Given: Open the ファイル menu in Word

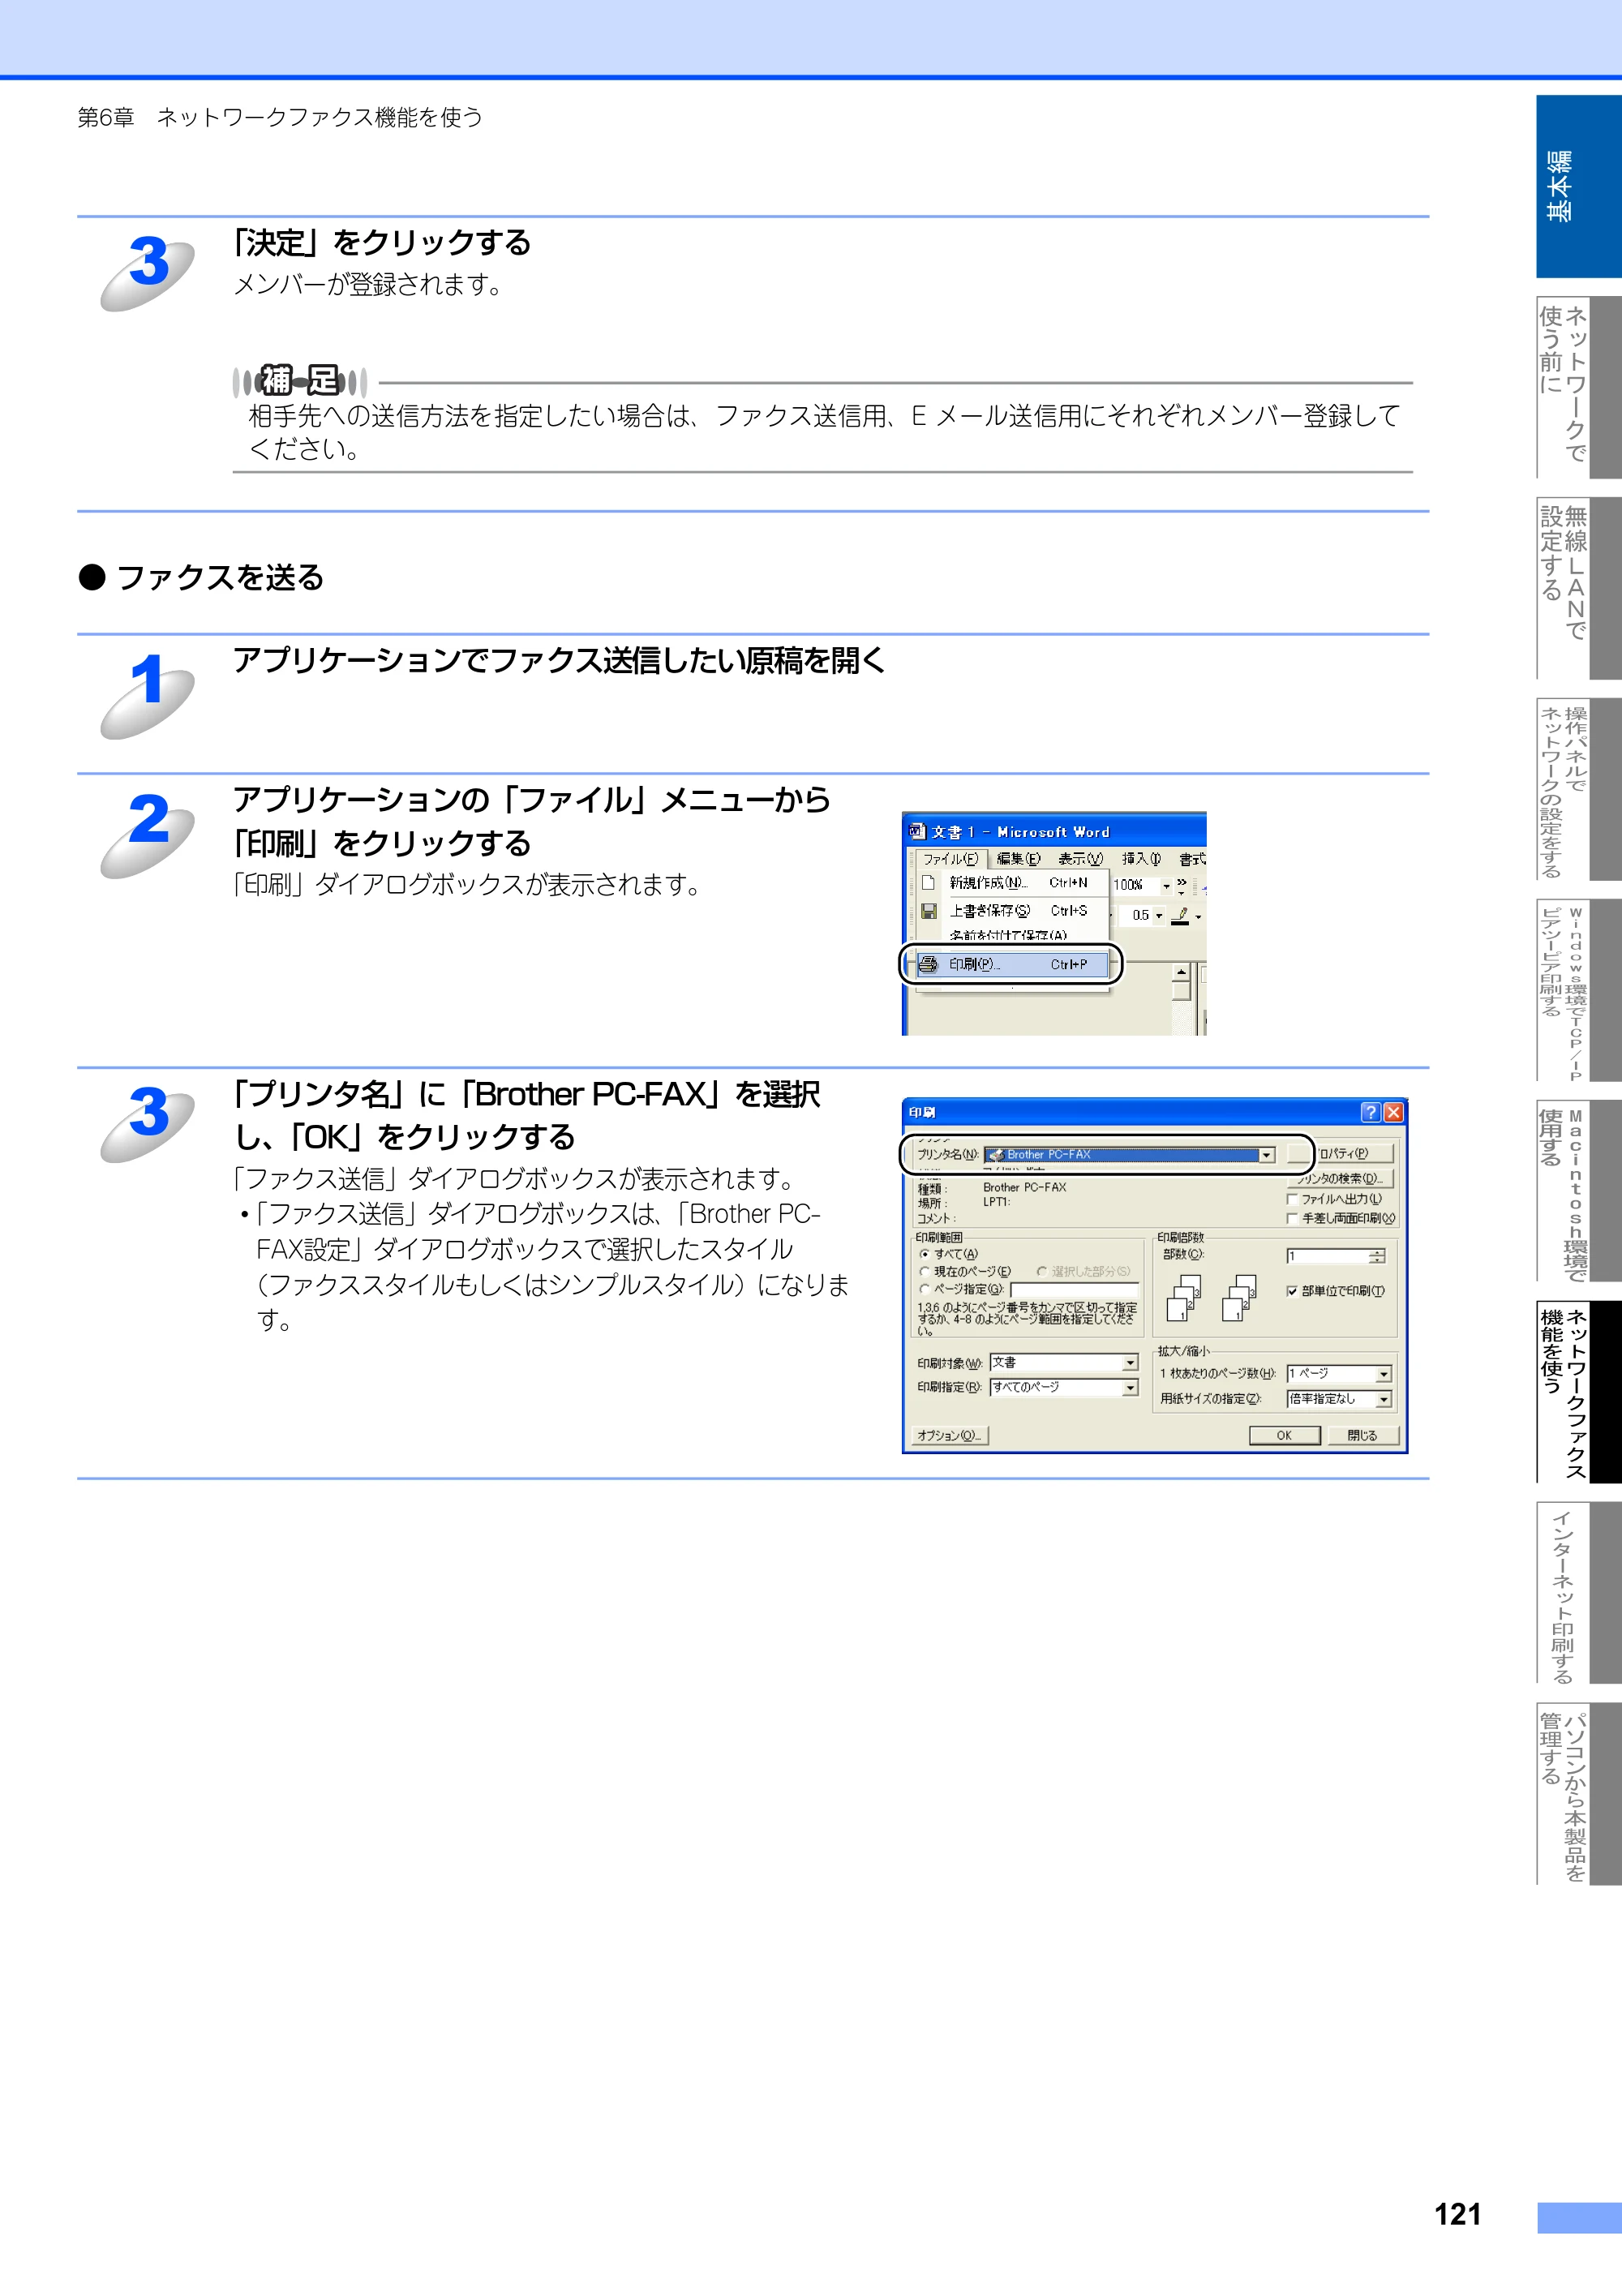Looking at the screenshot, I should [x=950, y=859].
